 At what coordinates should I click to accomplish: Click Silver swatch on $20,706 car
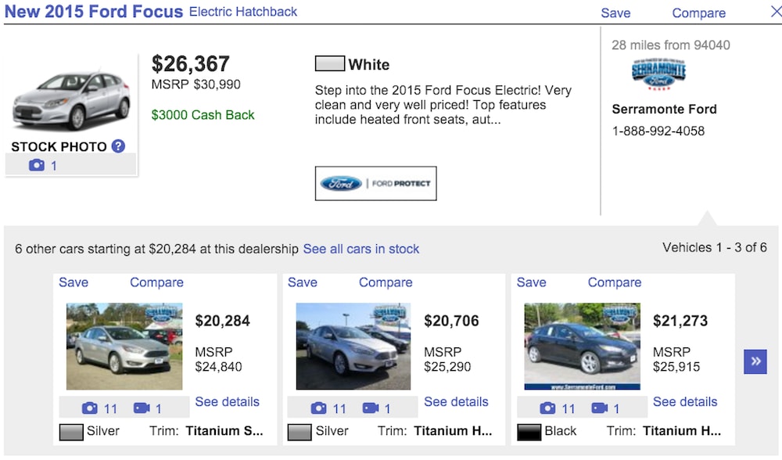[300, 432]
